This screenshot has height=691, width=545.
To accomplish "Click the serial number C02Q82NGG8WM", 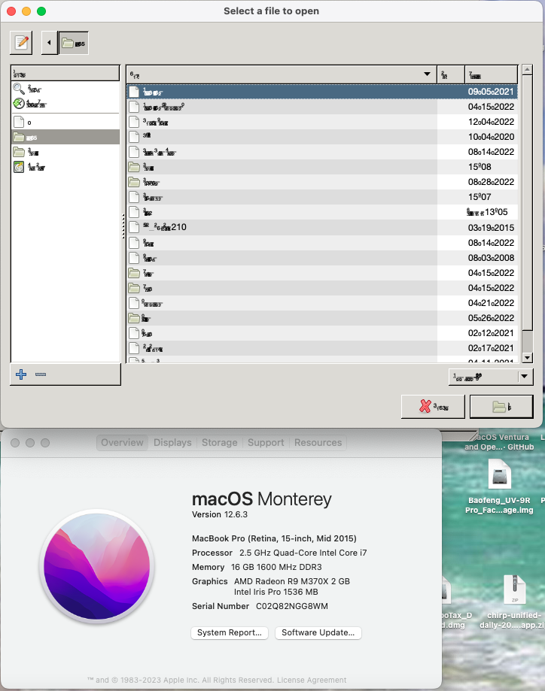I will [x=292, y=606].
